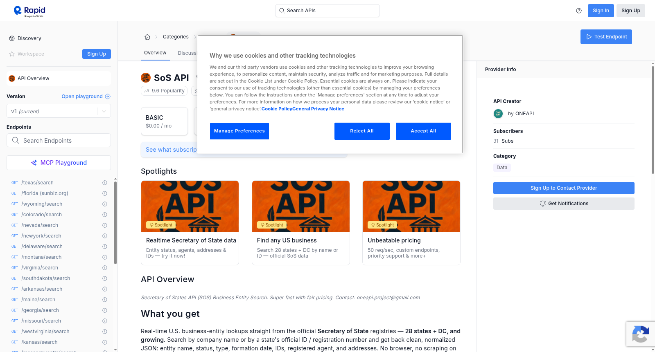Open Manage Preferences for cookies
The image size is (655, 352).
click(x=239, y=131)
